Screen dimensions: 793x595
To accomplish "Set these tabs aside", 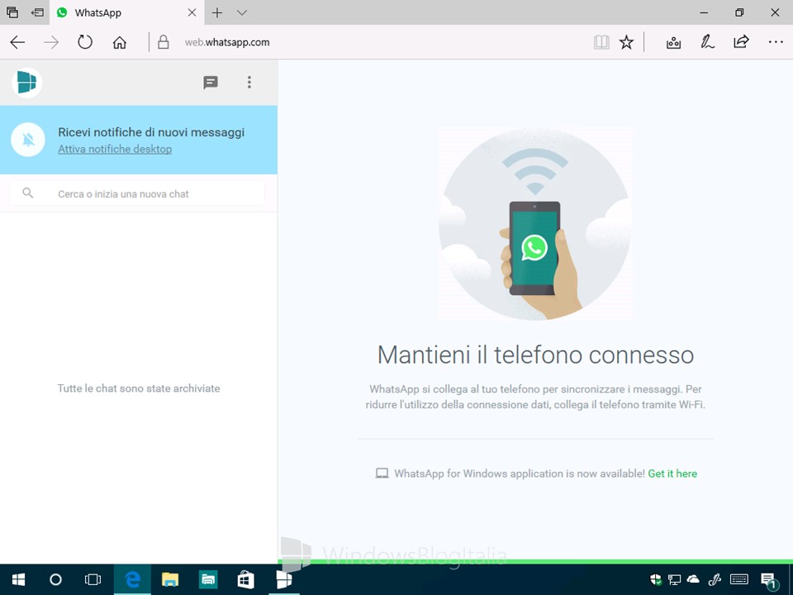I will click(37, 12).
